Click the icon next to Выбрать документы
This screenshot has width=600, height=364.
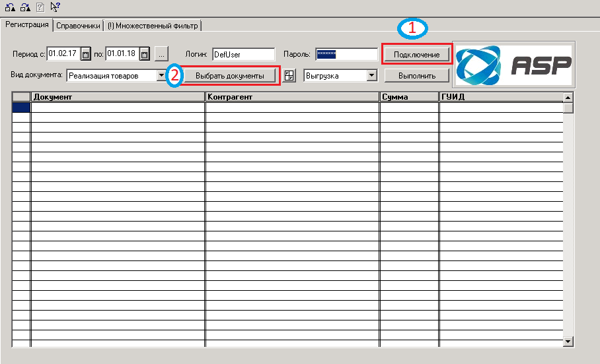point(289,76)
